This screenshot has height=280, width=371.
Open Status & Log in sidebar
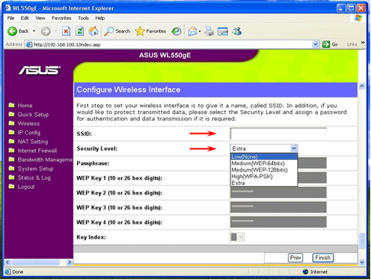(34, 177)
